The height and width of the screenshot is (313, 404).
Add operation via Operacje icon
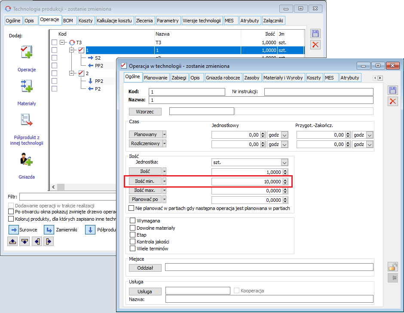coord(27,52)
